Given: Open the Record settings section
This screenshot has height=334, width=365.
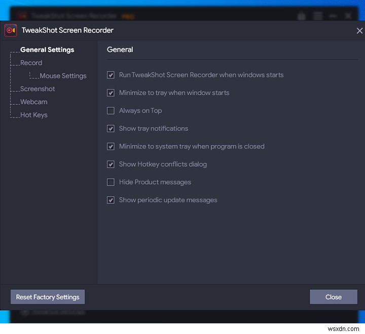Looking at the screenshot, I should point(31,63).
